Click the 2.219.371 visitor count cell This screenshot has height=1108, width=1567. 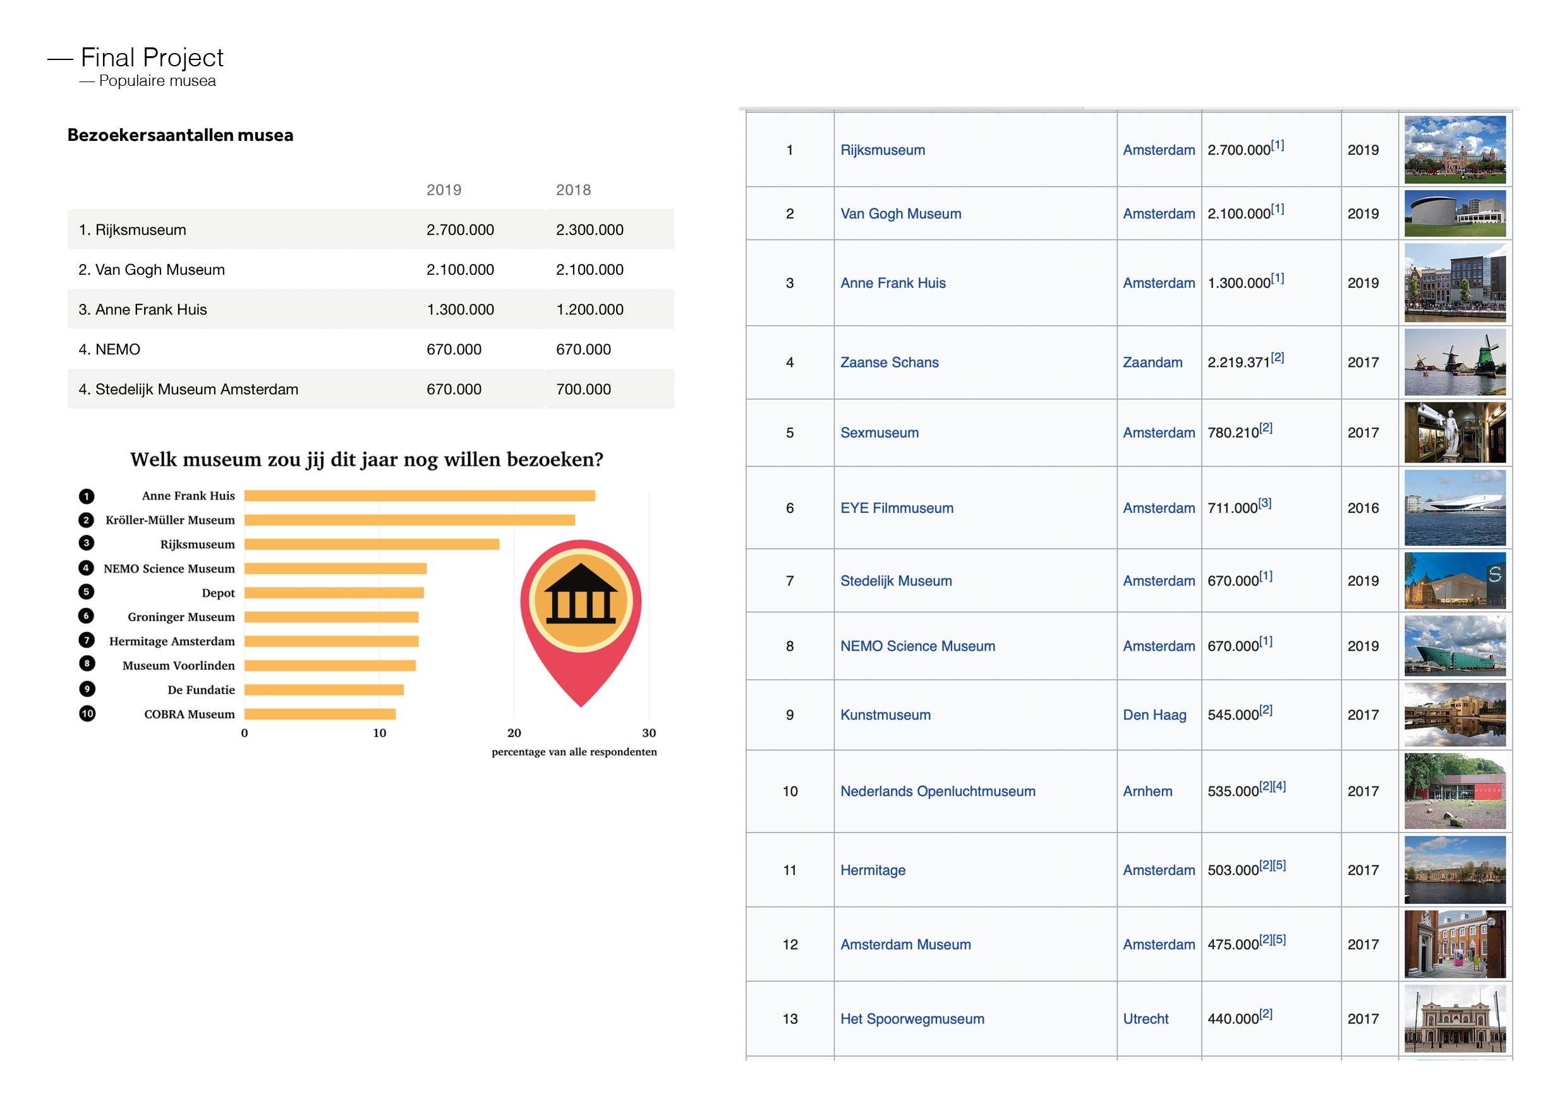[1271, 363]
